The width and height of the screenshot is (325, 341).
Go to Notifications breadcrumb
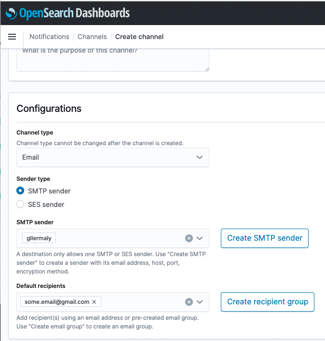click(x=49, y=37)
